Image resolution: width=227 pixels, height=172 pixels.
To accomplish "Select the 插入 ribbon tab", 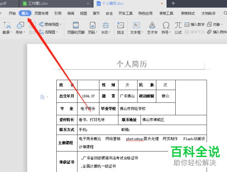I will click(x=25, y=13).
